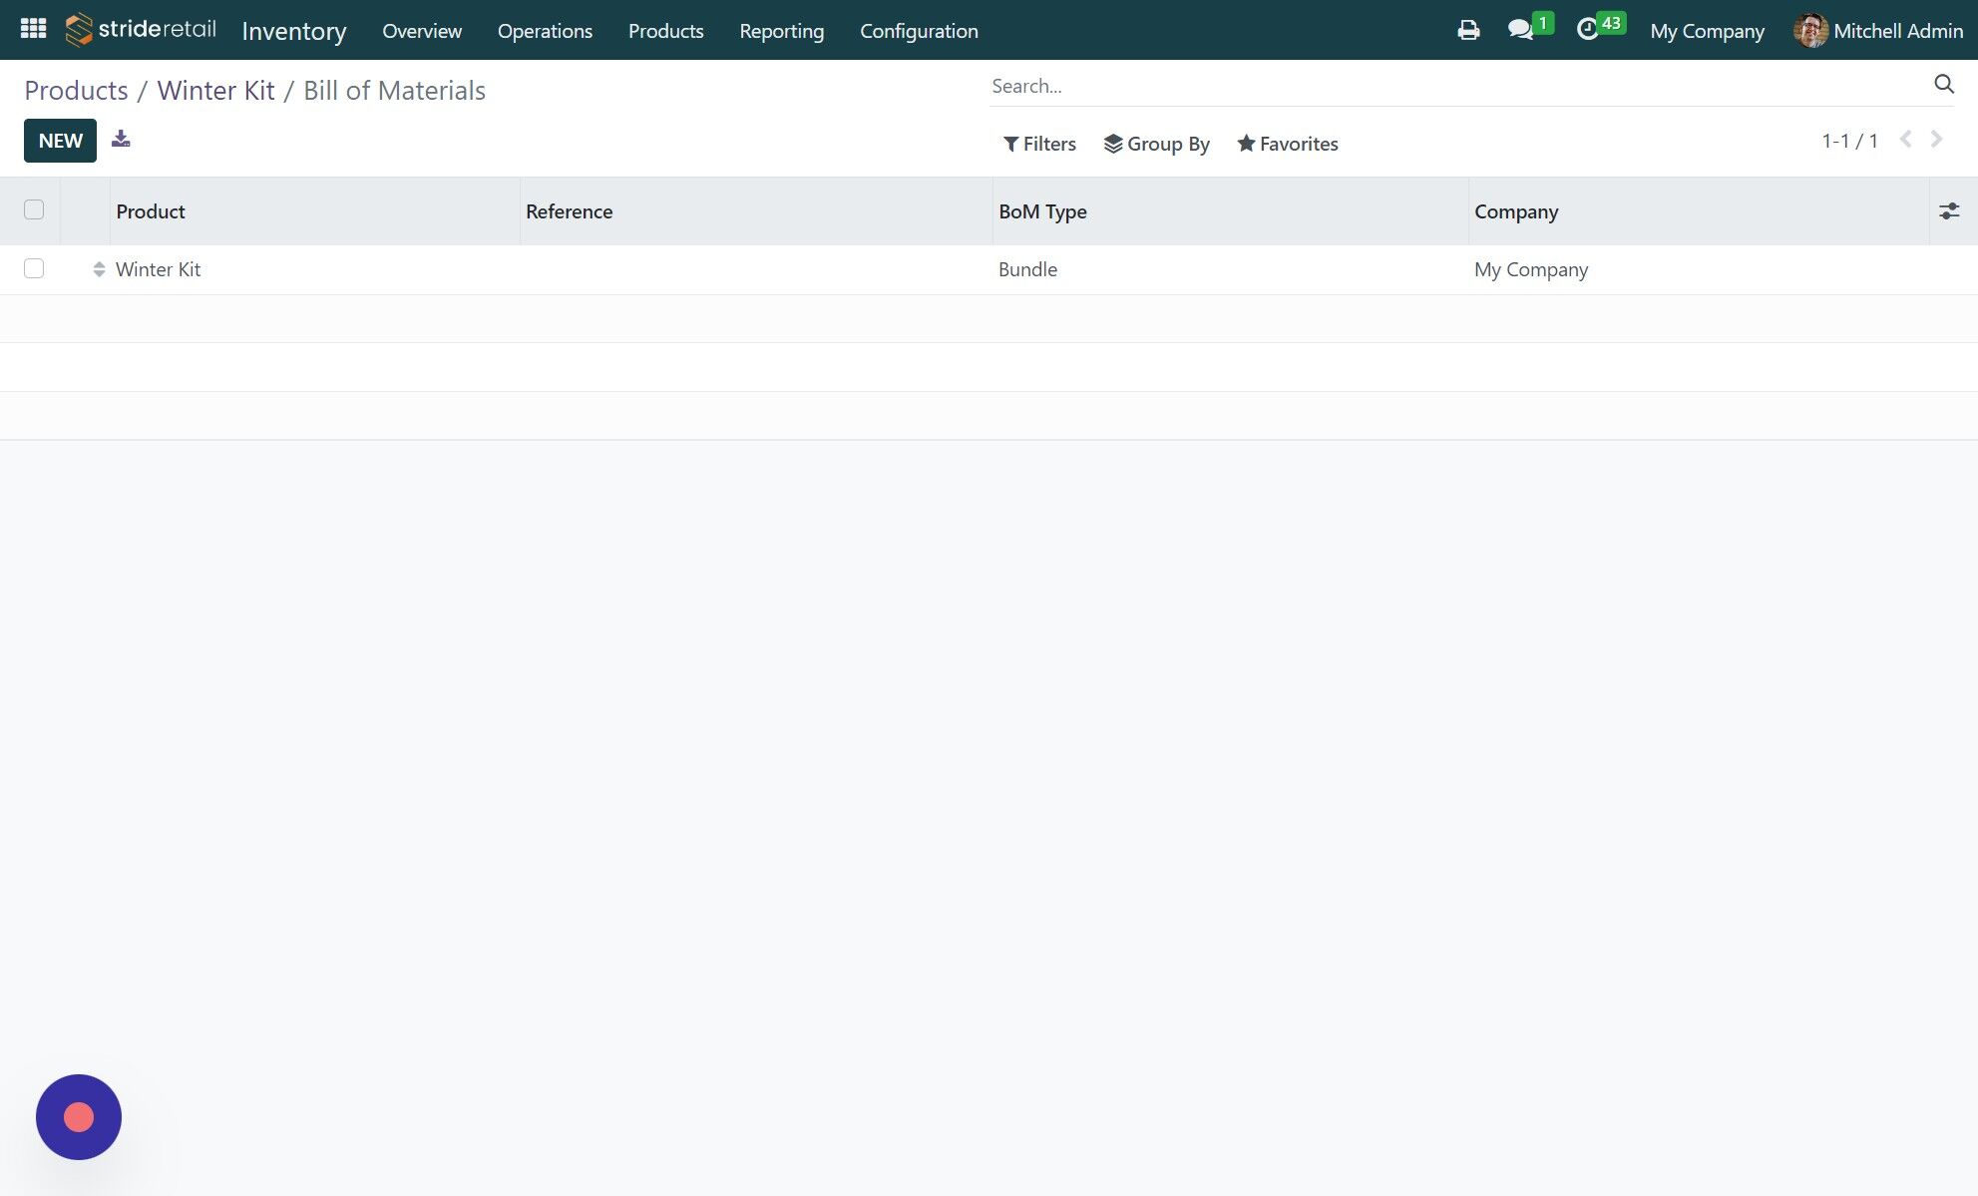Click the import records download icon
Viewport: 1978px width, 1196px height.
click(x=121, y=139)
